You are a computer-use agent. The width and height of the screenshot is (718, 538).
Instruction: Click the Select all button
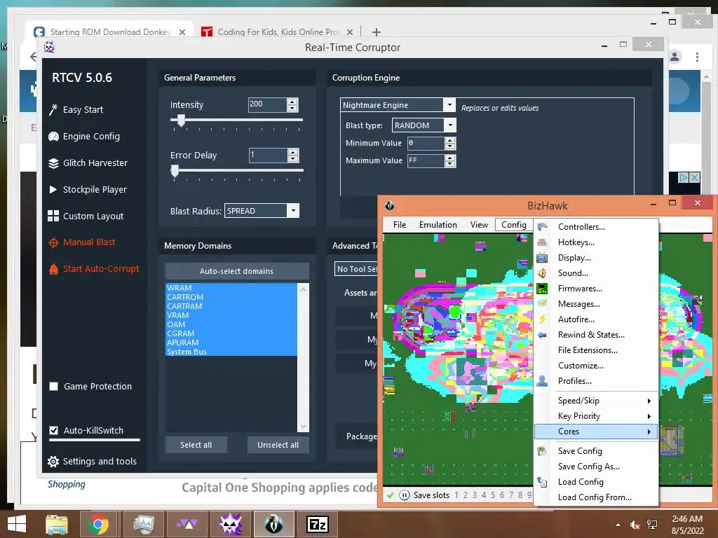click(196, 445)
